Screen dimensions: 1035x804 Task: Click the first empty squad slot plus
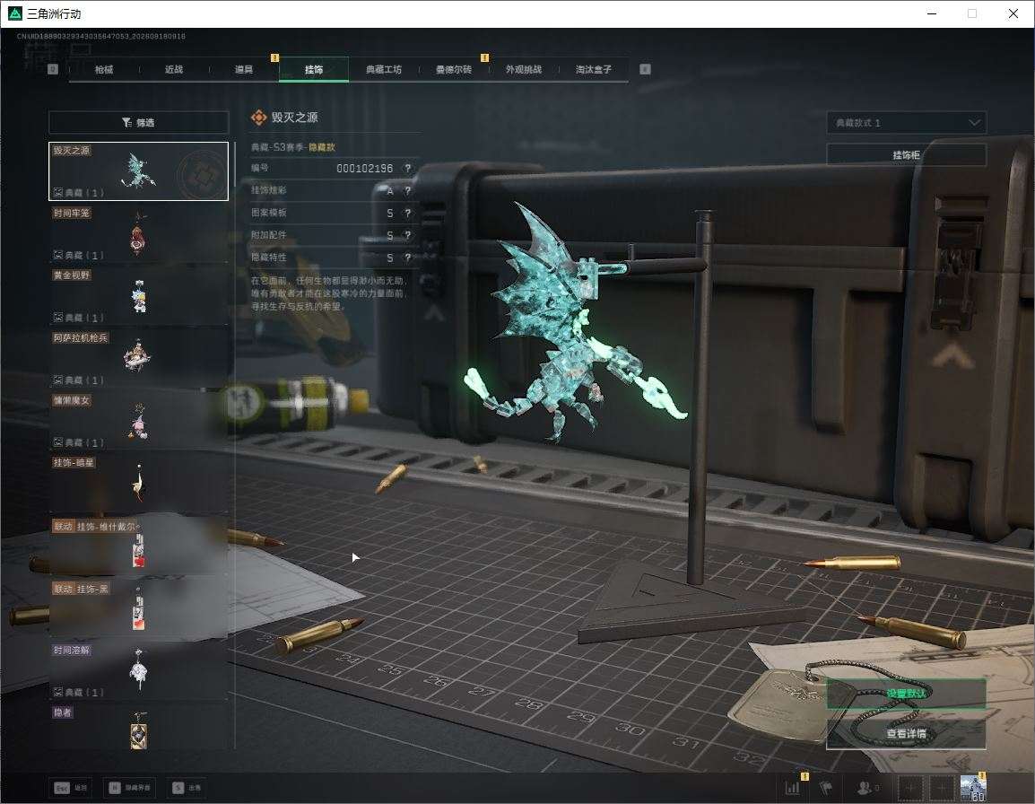pos(909,788)
